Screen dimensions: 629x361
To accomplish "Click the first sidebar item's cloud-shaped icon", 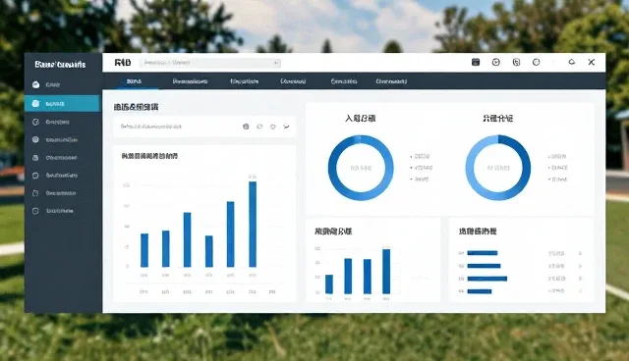I will point(35,84).
